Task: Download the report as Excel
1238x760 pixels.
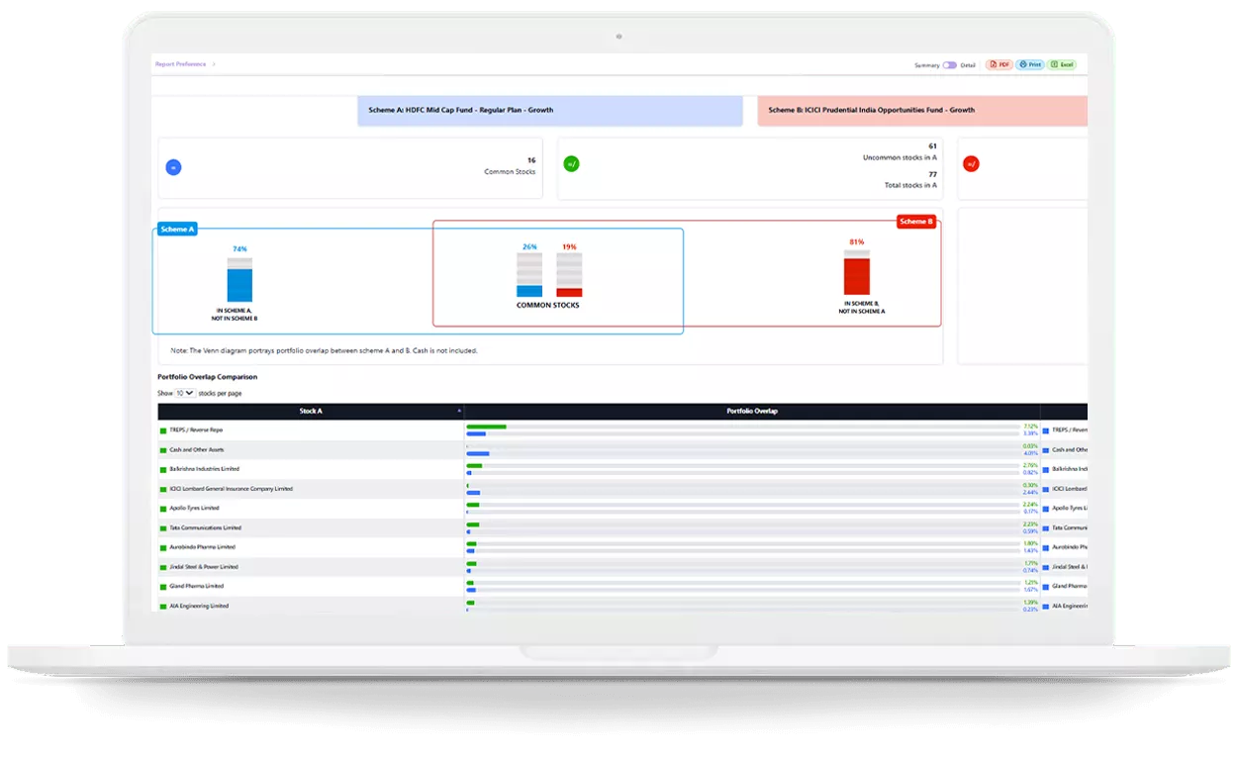Action: (x=1062, y=64)
